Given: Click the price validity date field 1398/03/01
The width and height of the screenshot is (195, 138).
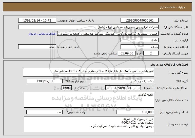Looking at the screenshot, I should pyautogui.click(x=123, y=88).
